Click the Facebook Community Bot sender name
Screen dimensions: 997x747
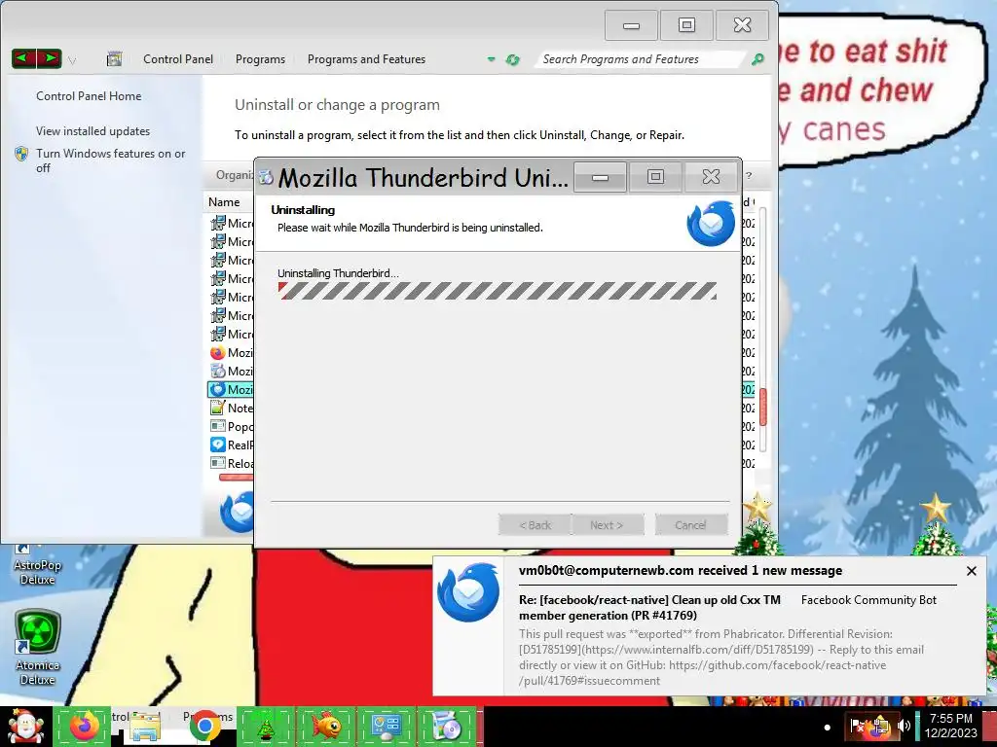coord(868,599)
